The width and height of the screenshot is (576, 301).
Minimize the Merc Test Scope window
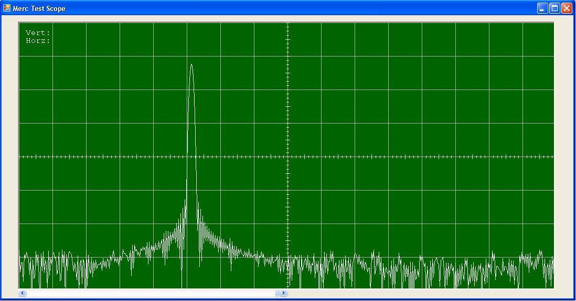point(542,8)
